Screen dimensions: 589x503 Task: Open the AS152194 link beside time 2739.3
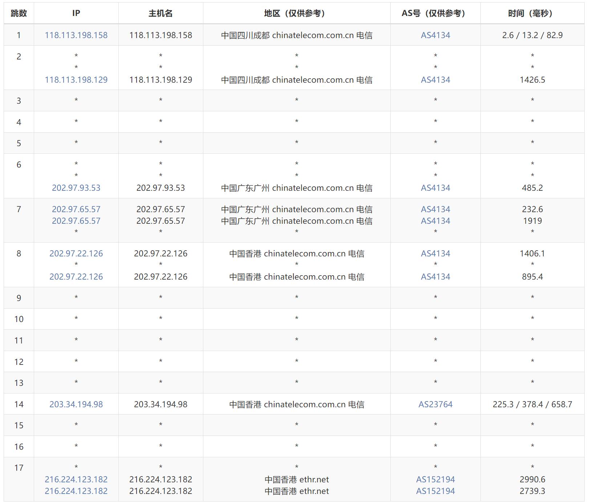coord(435,491)
